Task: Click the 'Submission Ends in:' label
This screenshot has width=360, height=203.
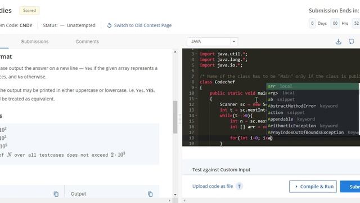Action: point(334,11)
